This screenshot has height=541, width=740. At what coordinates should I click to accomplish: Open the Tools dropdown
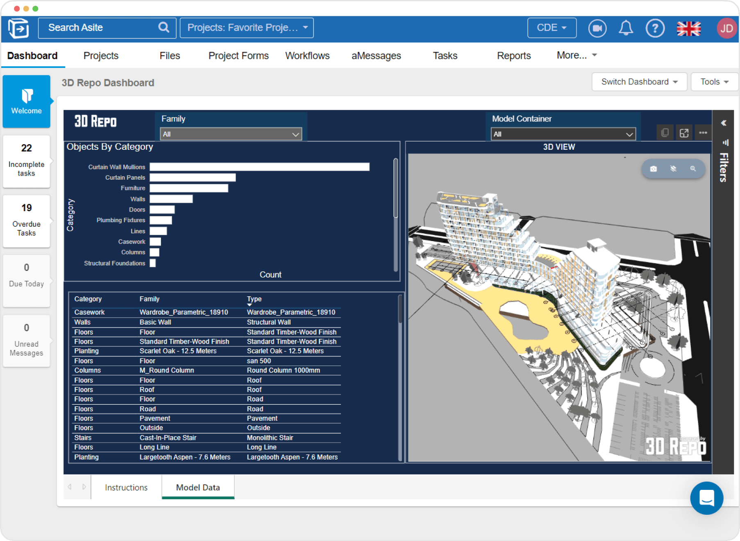(714, 82)
